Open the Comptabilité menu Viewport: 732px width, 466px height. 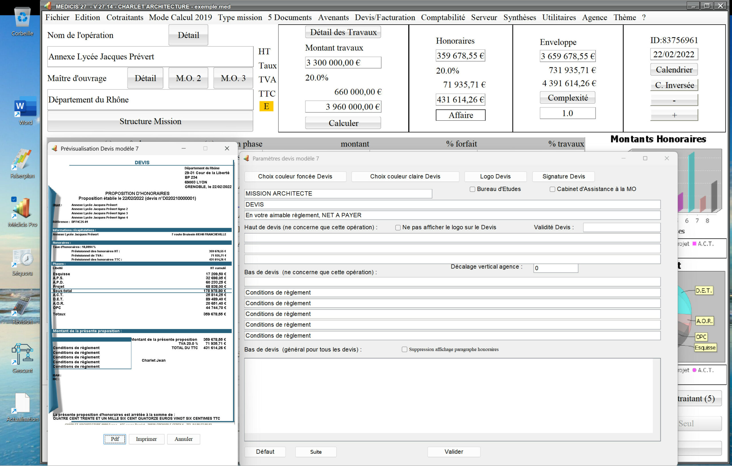443,17
